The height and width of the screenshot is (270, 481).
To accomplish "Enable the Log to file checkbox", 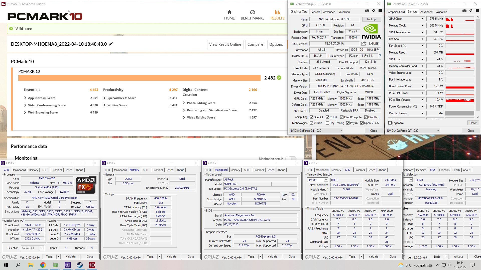I will (390, 123).
